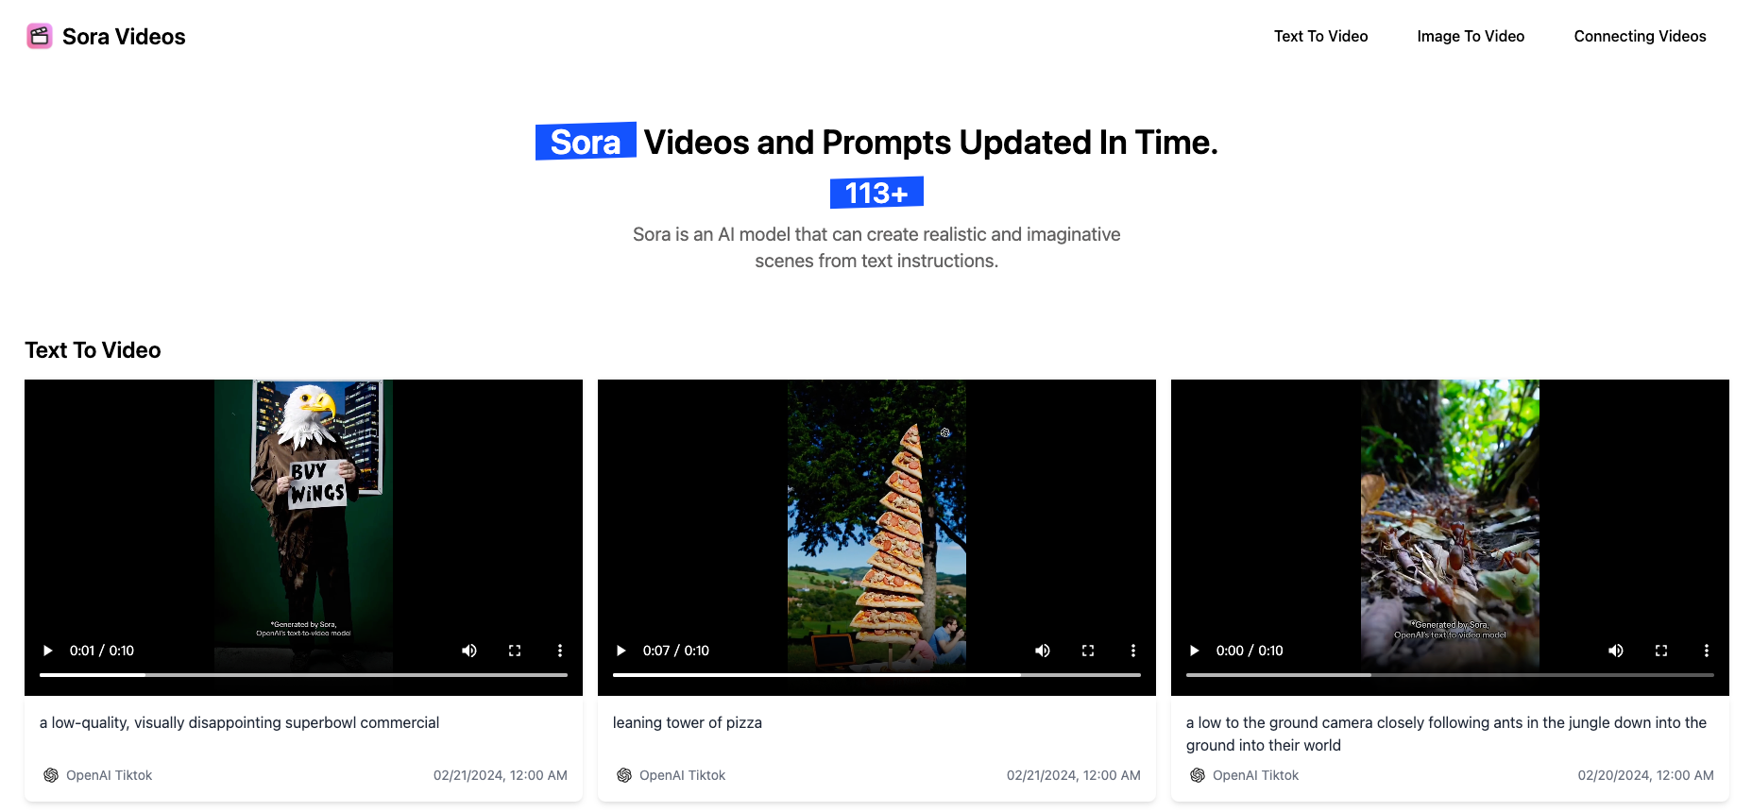Open more options on leaning tower of pizza video
This screenshot has height=812, width=1752.
pos(1133,651)
